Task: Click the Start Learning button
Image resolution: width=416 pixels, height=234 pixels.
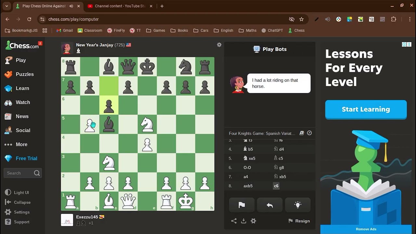Action: pos(366,110)
